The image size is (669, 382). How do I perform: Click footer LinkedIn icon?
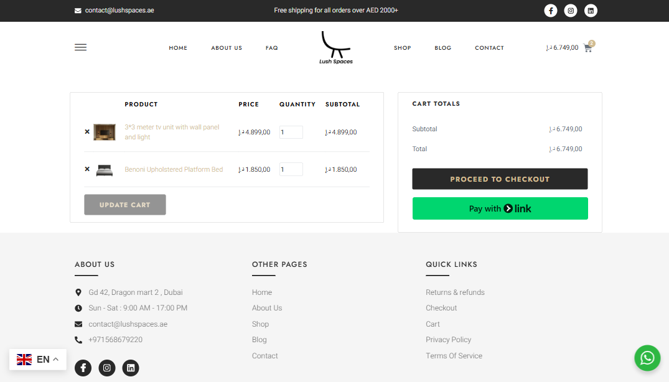click(131, 368)
